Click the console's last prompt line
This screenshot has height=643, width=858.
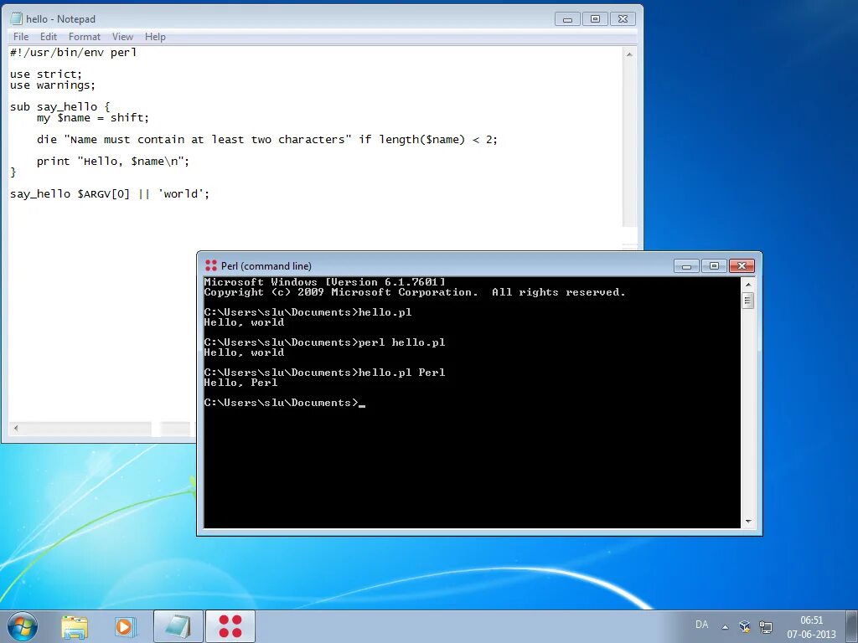(285, 403)
